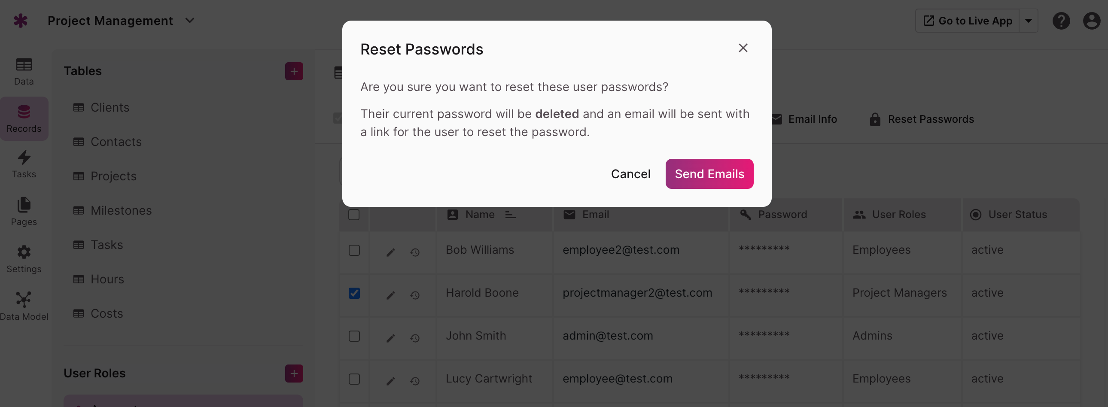Image resolution: width=1108 pixels, height=407 pixels.
Task: Click the edit pencil for Bob Williams
Action: click(390, 252)
